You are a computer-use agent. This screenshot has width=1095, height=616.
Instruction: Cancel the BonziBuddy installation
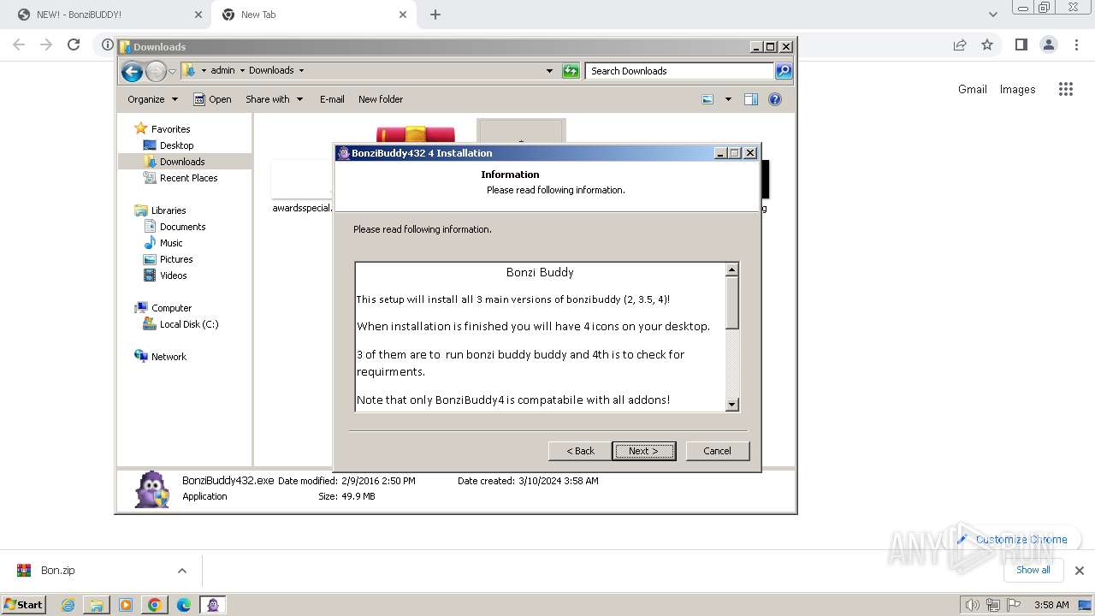[x=717, y=451]
